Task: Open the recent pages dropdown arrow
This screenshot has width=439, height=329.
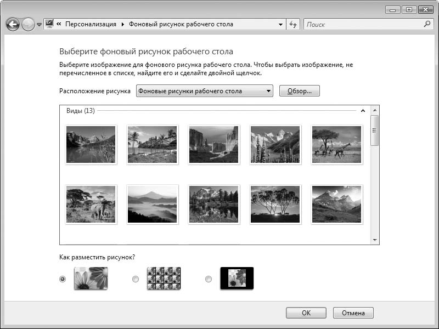Action: [x=39, y=25]
